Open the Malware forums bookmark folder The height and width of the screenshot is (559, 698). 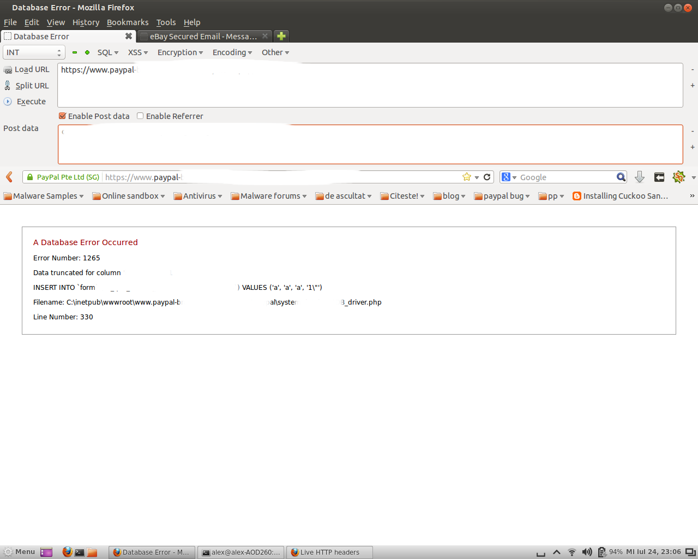pyautogui.click(x=269, y=196)
